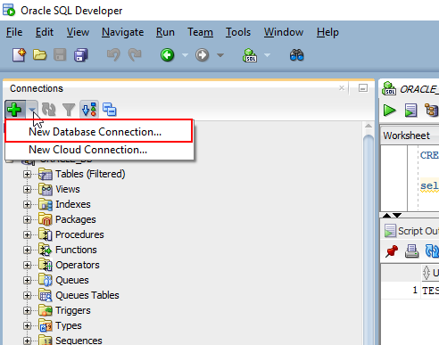Viewport: 439px width, 345px height.
Task: Open the Run menu
Action: pos(165,32)
